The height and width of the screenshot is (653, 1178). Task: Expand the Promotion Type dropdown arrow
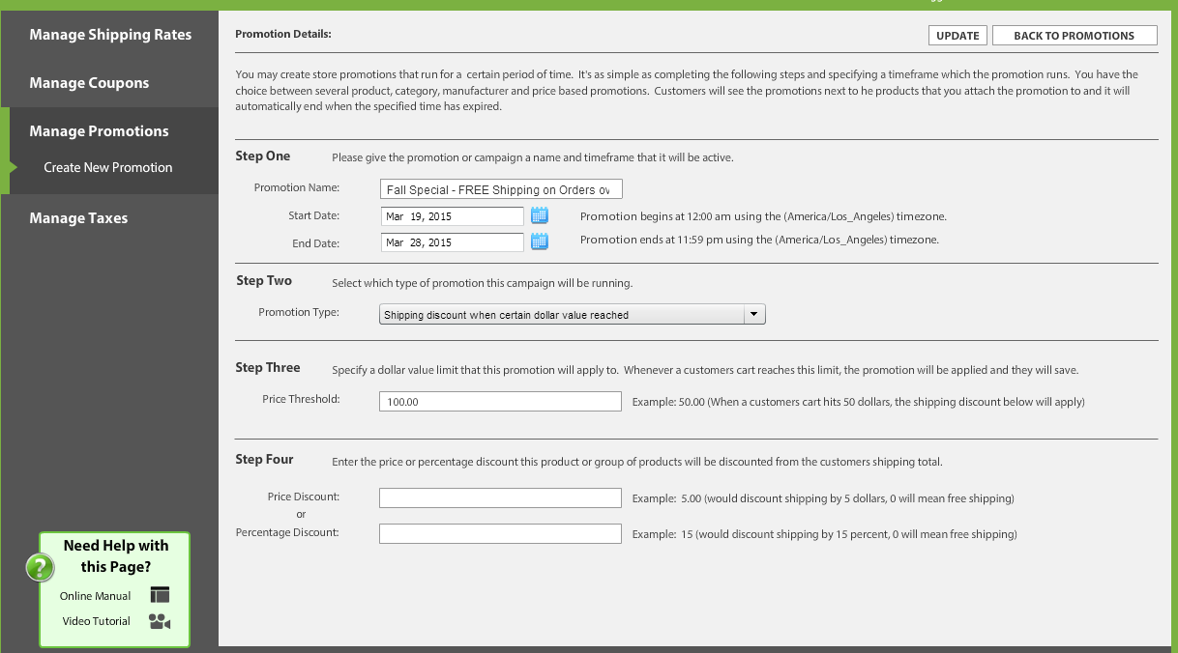click(x=753, y=314)
